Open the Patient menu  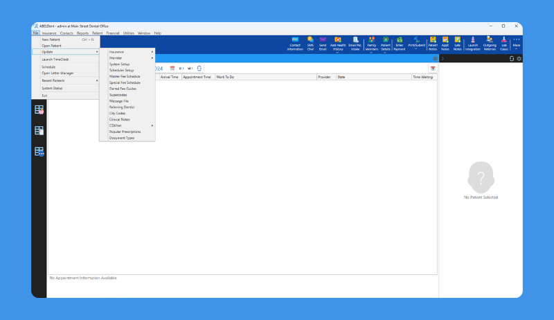click(x=97, y=33)
